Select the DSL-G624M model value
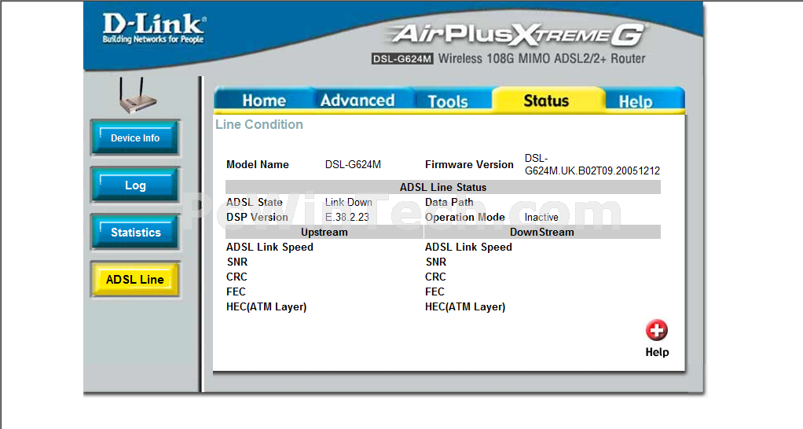Screen dimensions: 803x429 coord(353,164)
